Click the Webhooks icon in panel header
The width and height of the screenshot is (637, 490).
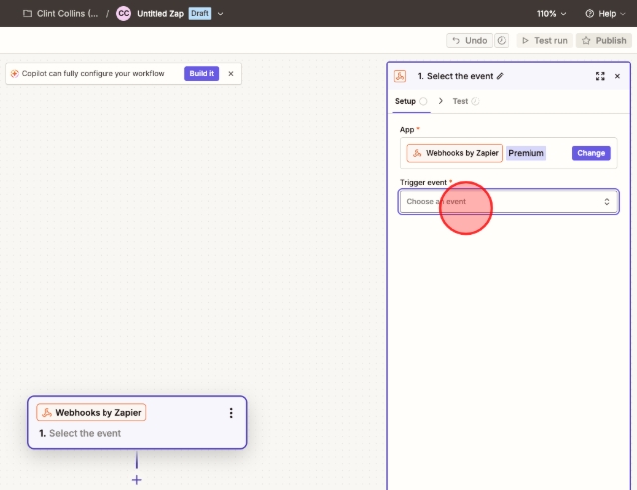[400, 76]
